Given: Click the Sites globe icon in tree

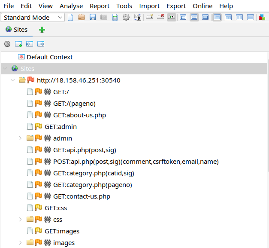Looking at the screenshot, I should click(15, 68).
